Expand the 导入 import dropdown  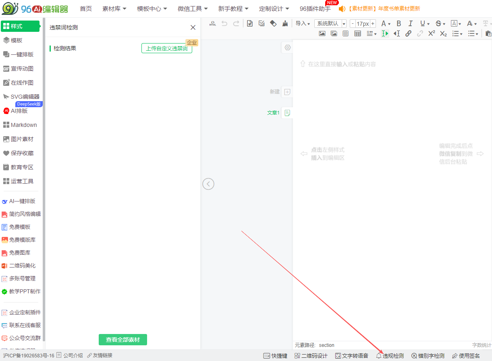coord(303,24)
